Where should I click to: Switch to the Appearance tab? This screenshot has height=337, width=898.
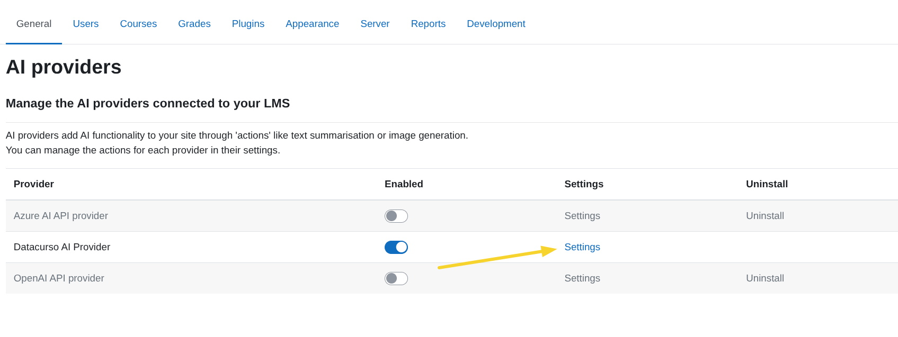pyautogui.click(x=312, y=24)
